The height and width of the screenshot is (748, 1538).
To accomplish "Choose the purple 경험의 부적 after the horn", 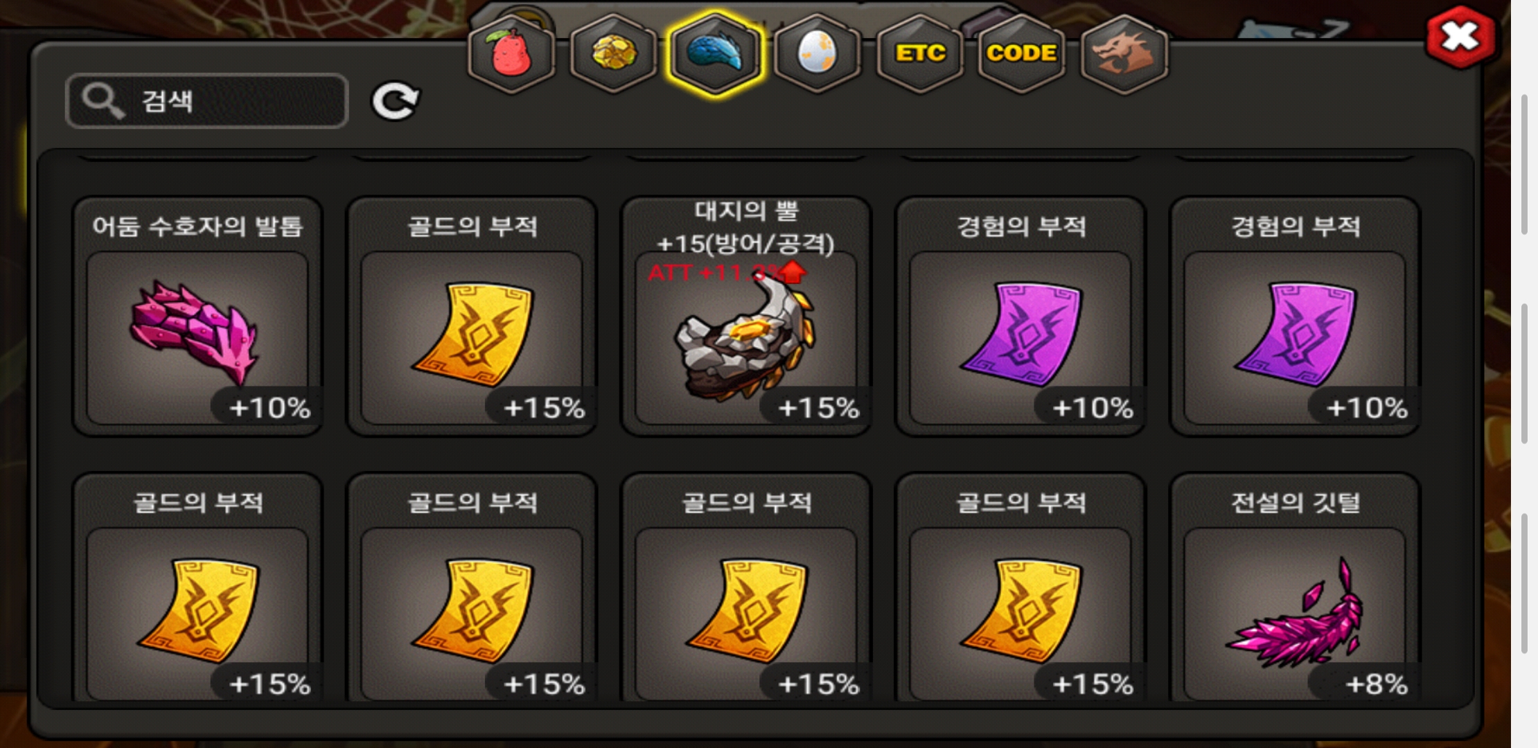I will 1020,317.
